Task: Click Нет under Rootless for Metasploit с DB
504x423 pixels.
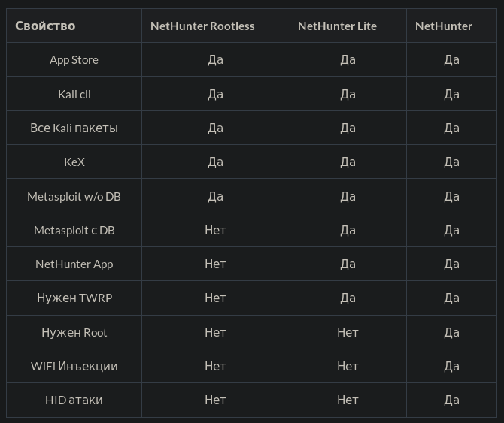Action: pyautogui.click(x=215, y=230)
